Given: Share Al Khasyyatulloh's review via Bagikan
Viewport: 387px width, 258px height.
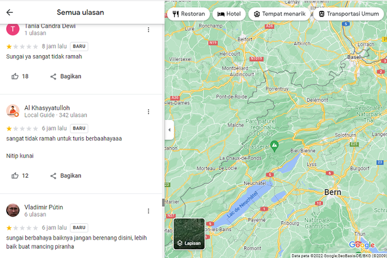Looking at the screenshot, I should (66, 176).
